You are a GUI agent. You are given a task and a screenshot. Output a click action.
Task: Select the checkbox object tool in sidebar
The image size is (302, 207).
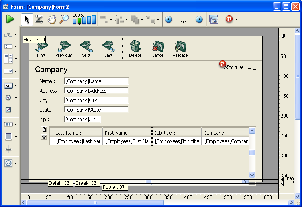8,110
